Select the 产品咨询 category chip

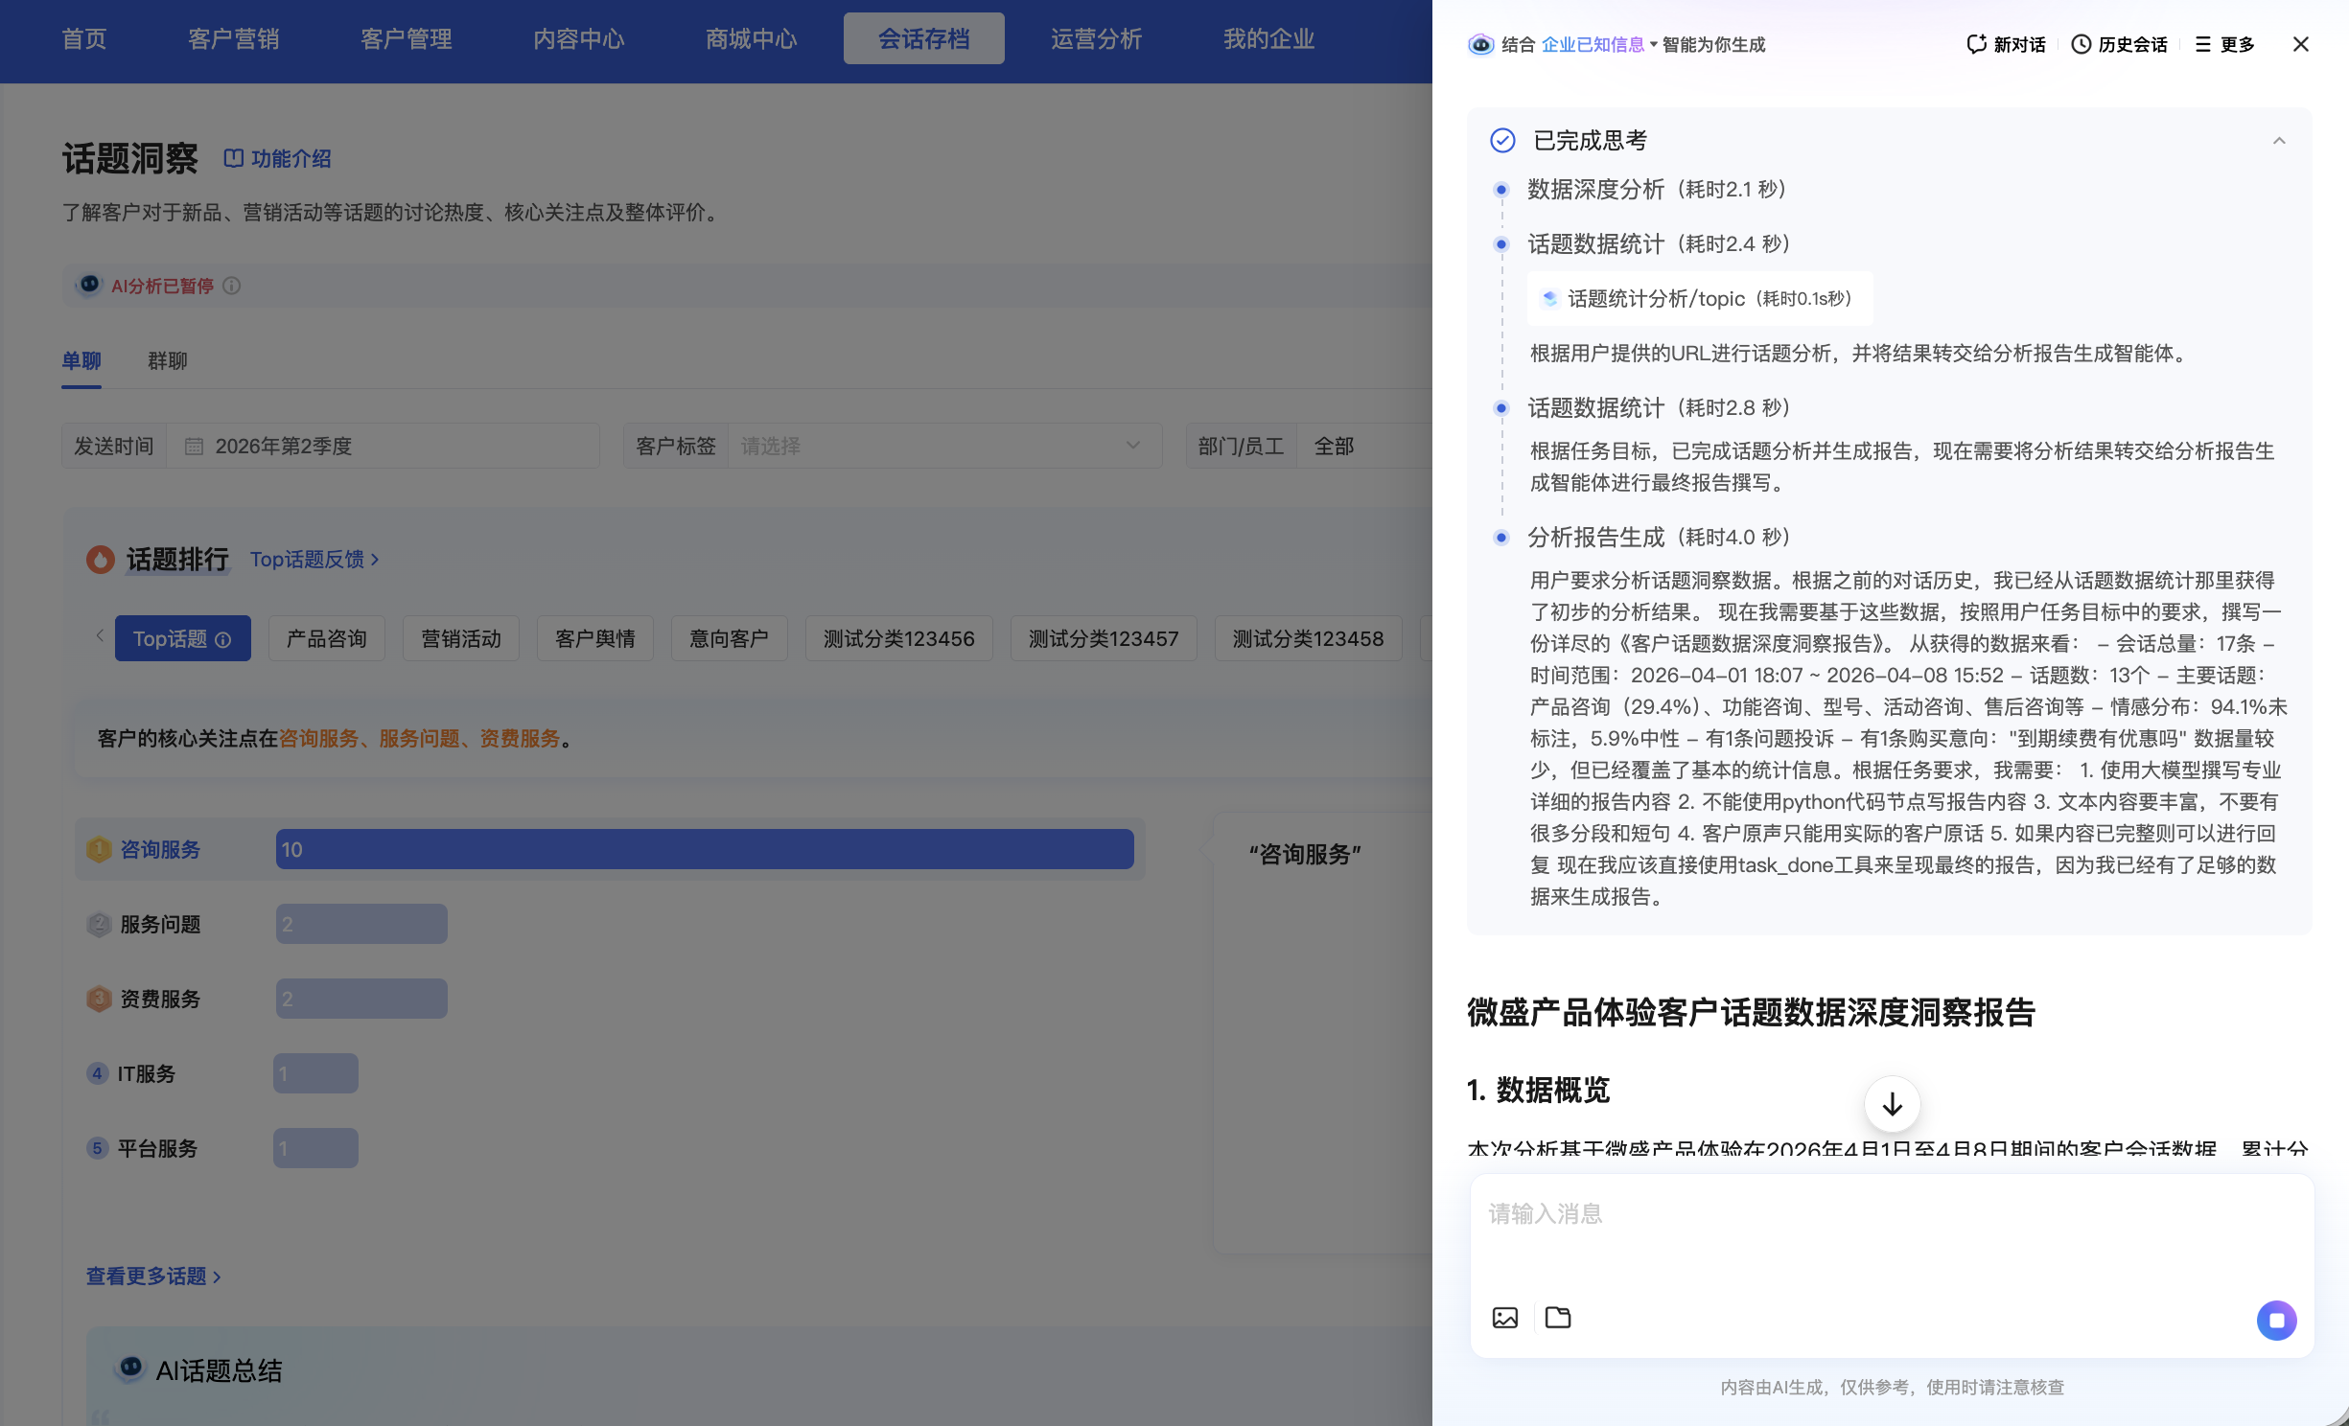point(327,638)
